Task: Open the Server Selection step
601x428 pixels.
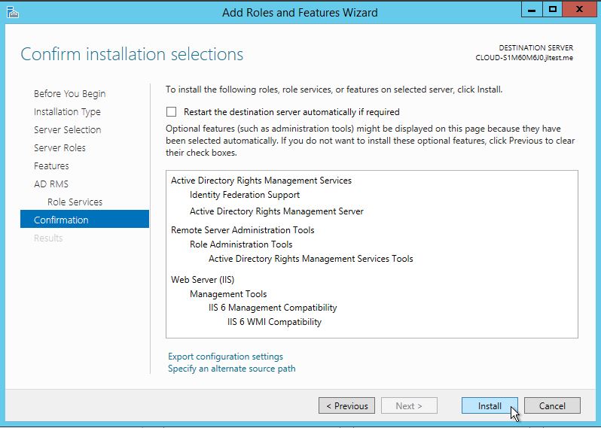Action: [68, 130]
